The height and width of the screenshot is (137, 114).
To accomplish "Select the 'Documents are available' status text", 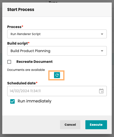I will point(26,70).
